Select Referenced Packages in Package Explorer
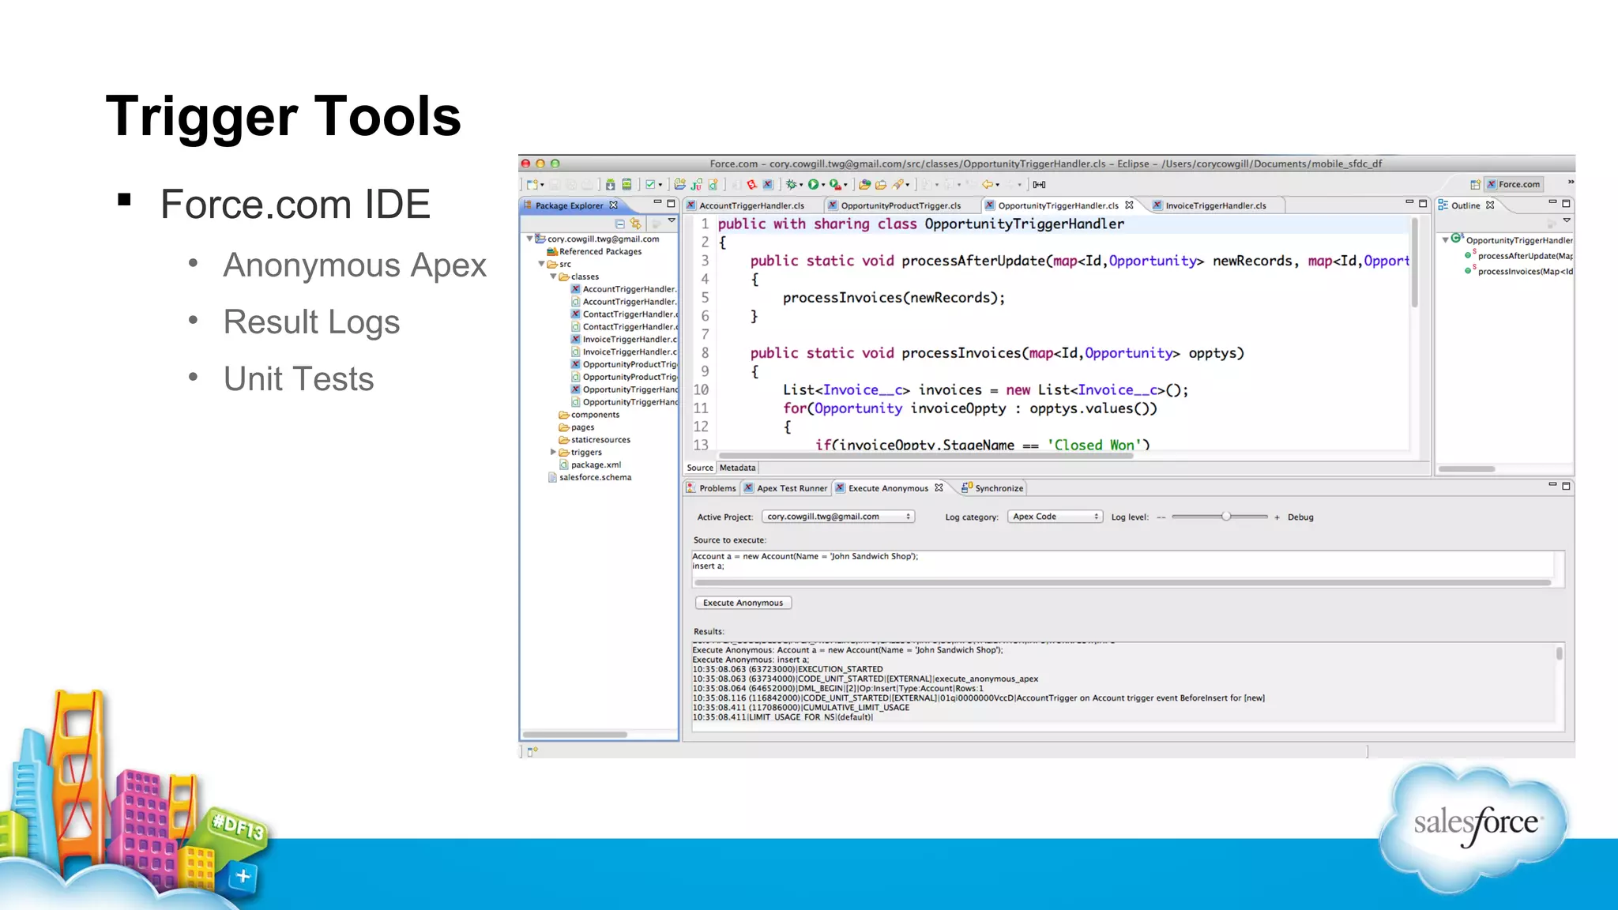This screenshot has height=910, width=1618. click(x=594, y=251)
